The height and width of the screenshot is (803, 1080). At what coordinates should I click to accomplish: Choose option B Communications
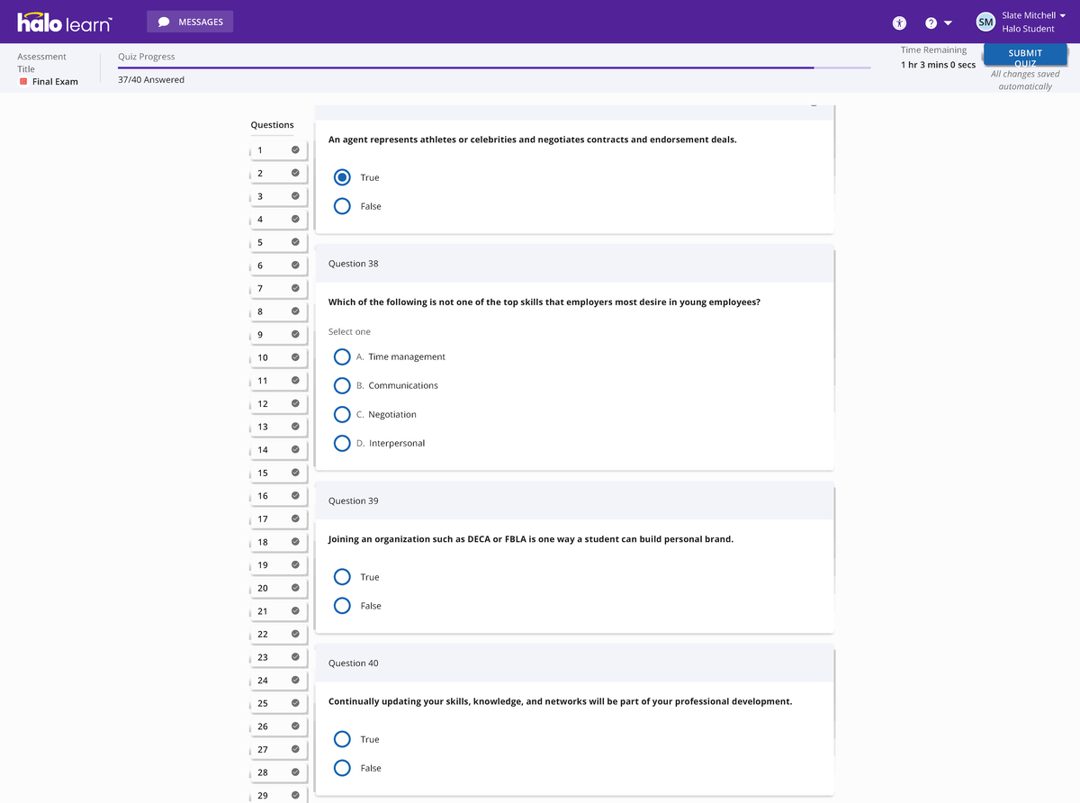tap(342, 385)
